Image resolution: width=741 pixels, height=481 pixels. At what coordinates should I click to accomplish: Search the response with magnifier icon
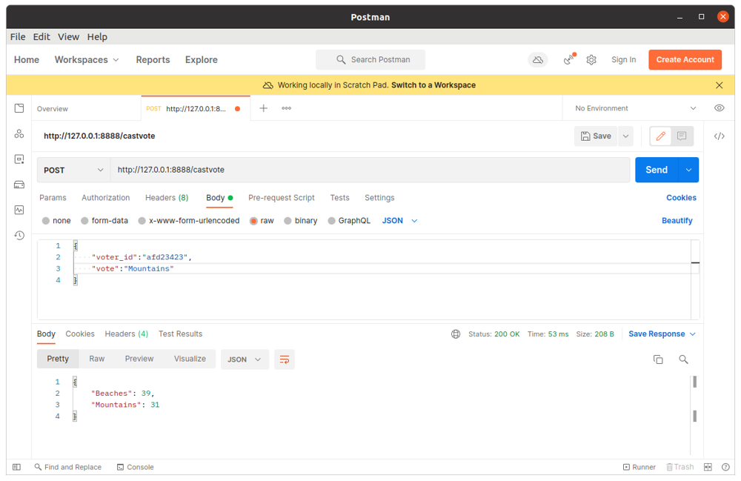coord(683,359)
